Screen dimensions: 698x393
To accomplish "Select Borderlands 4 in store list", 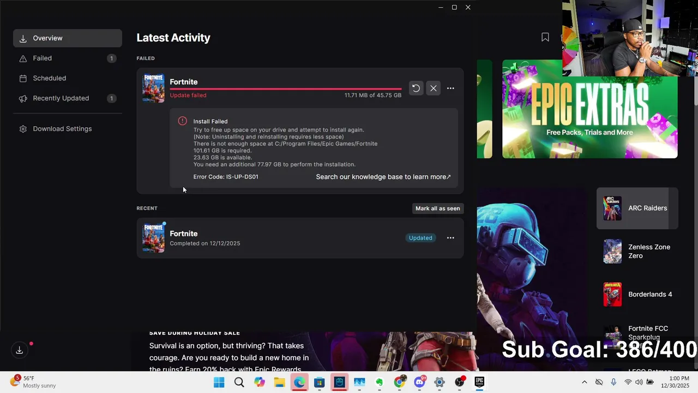I will (x=637, y=294).
